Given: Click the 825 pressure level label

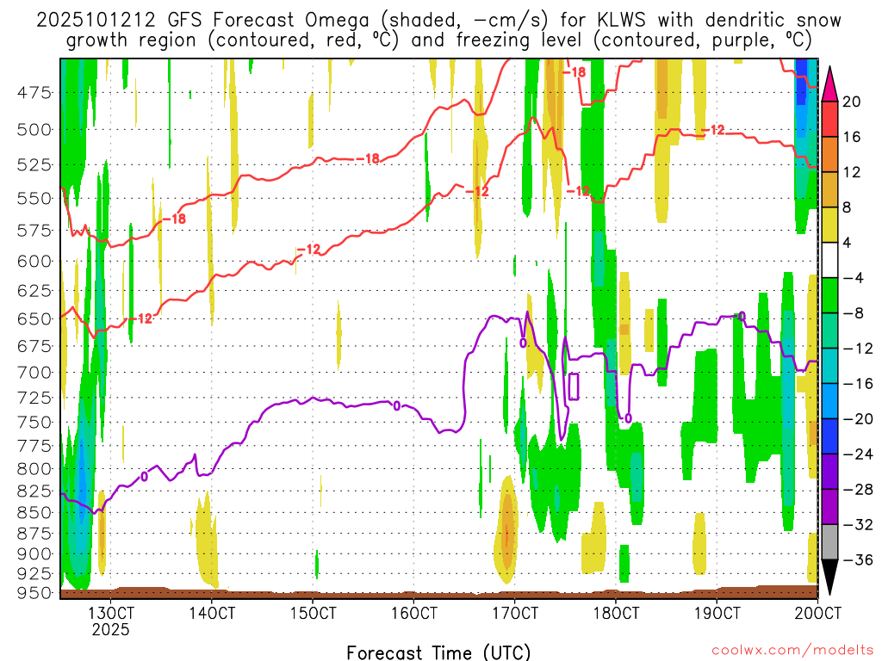Looking at the screenshot, I should tap(34, 491).
